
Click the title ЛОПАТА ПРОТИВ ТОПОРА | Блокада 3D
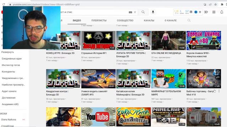click(131, 55)
